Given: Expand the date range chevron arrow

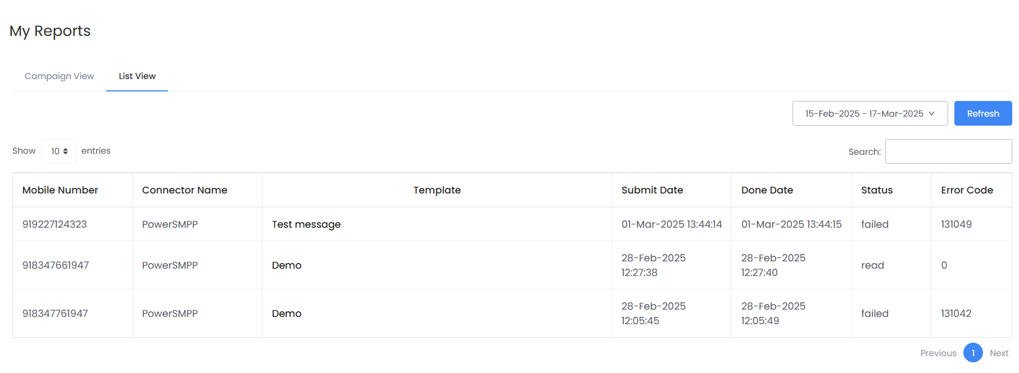Looking at the screenshot, I should [x=931, y=113].
